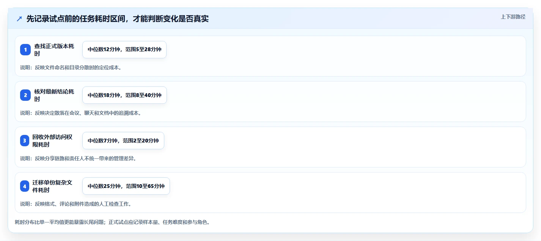Viewport: 541px width, 241px height.
Task: Click the 上下游路径 label in the header
Action: (513, 17)
